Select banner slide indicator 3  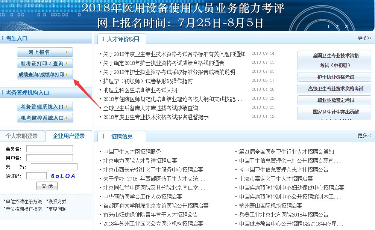point(346,27)
